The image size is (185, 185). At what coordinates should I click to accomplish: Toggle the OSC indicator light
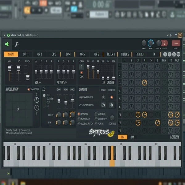click(x=81, y=72)
